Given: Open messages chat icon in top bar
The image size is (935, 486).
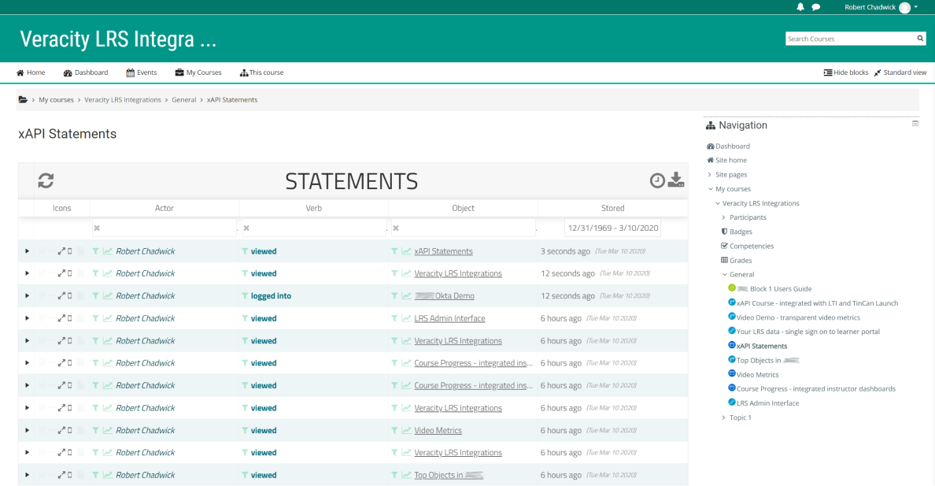Looking at the screenshot, I should coord(816,6).
